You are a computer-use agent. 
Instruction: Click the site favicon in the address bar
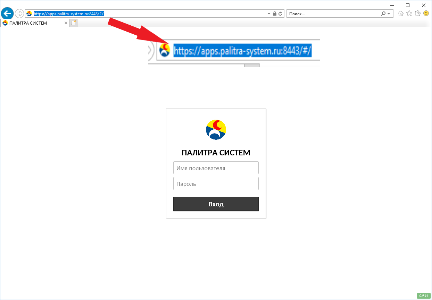[29, 14]
